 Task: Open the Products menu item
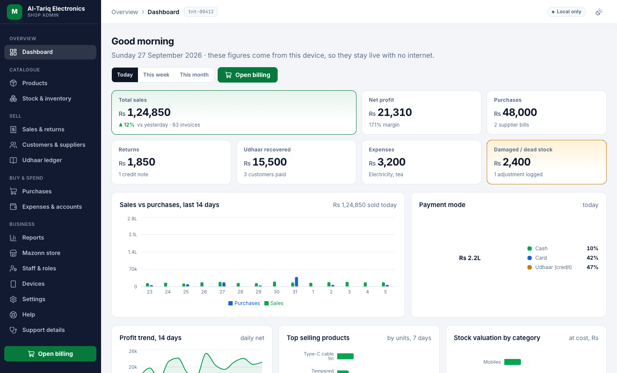tap(50, 83)
